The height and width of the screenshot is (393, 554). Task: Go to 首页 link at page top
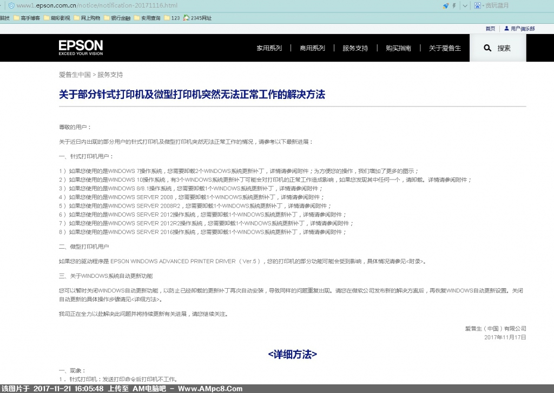[490, 29]
